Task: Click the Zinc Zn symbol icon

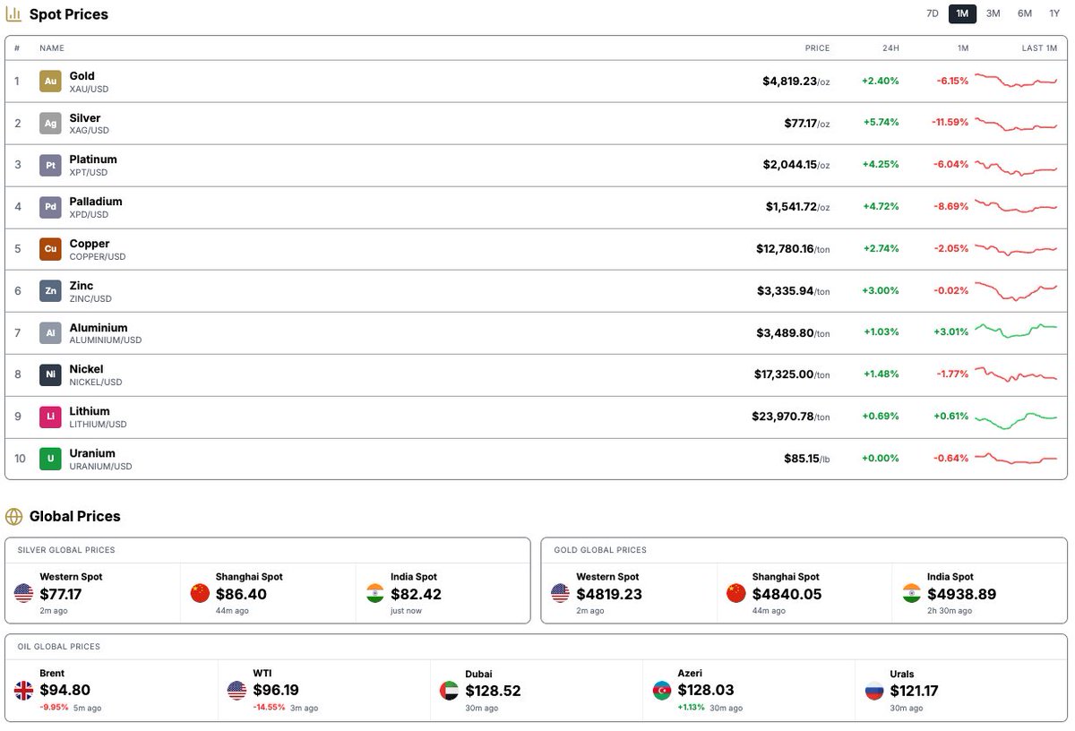Action: [50, 291]
